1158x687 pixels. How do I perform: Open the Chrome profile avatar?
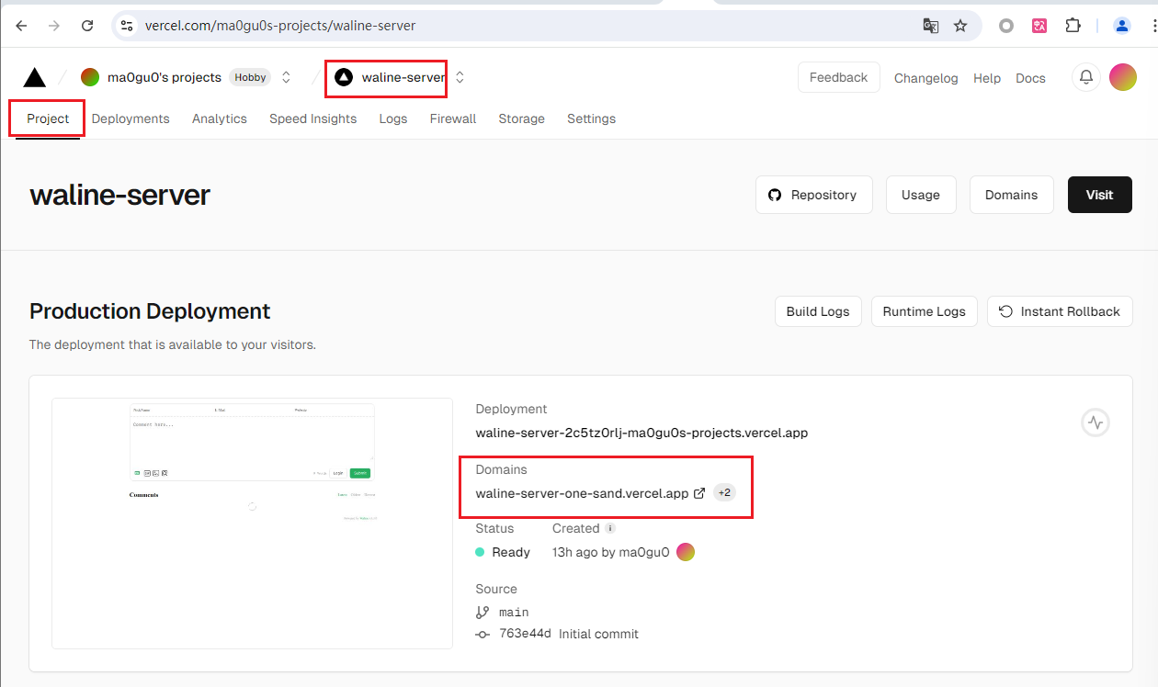[1122, 26]
